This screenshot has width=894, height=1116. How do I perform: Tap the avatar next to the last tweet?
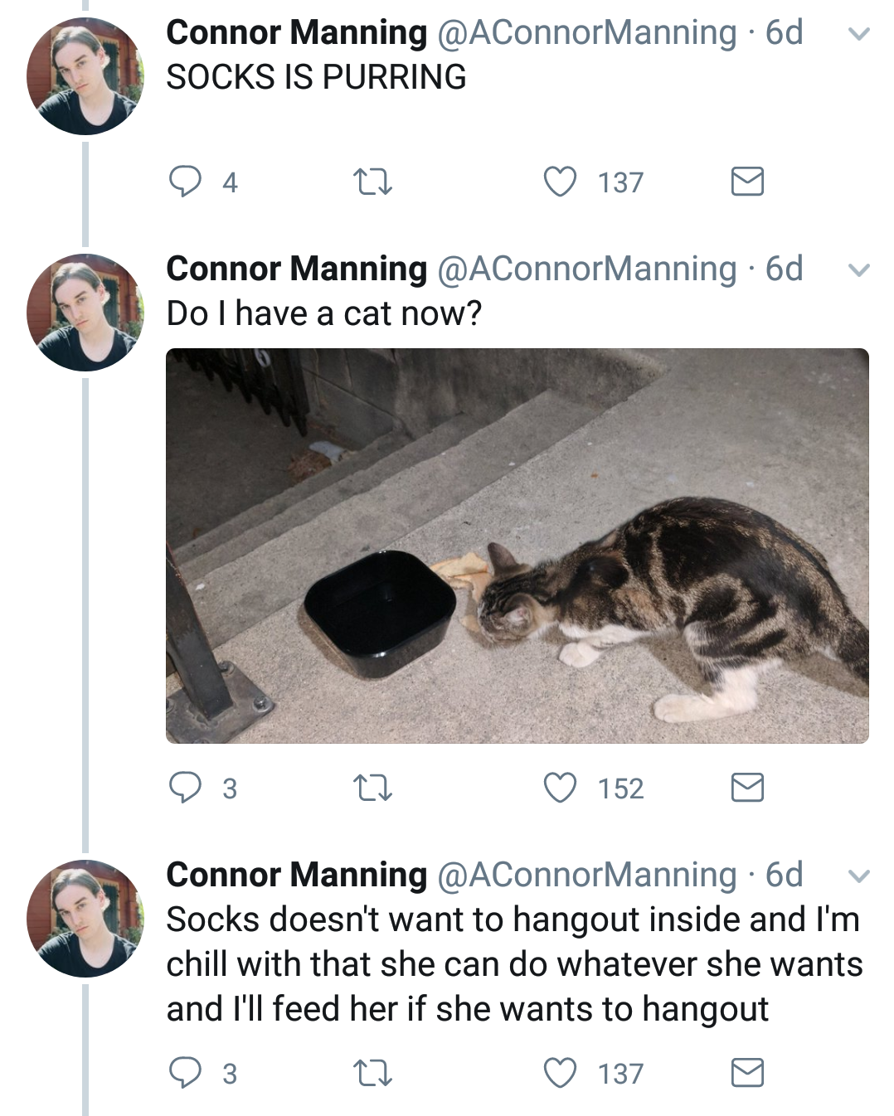[x=85, y=919]
